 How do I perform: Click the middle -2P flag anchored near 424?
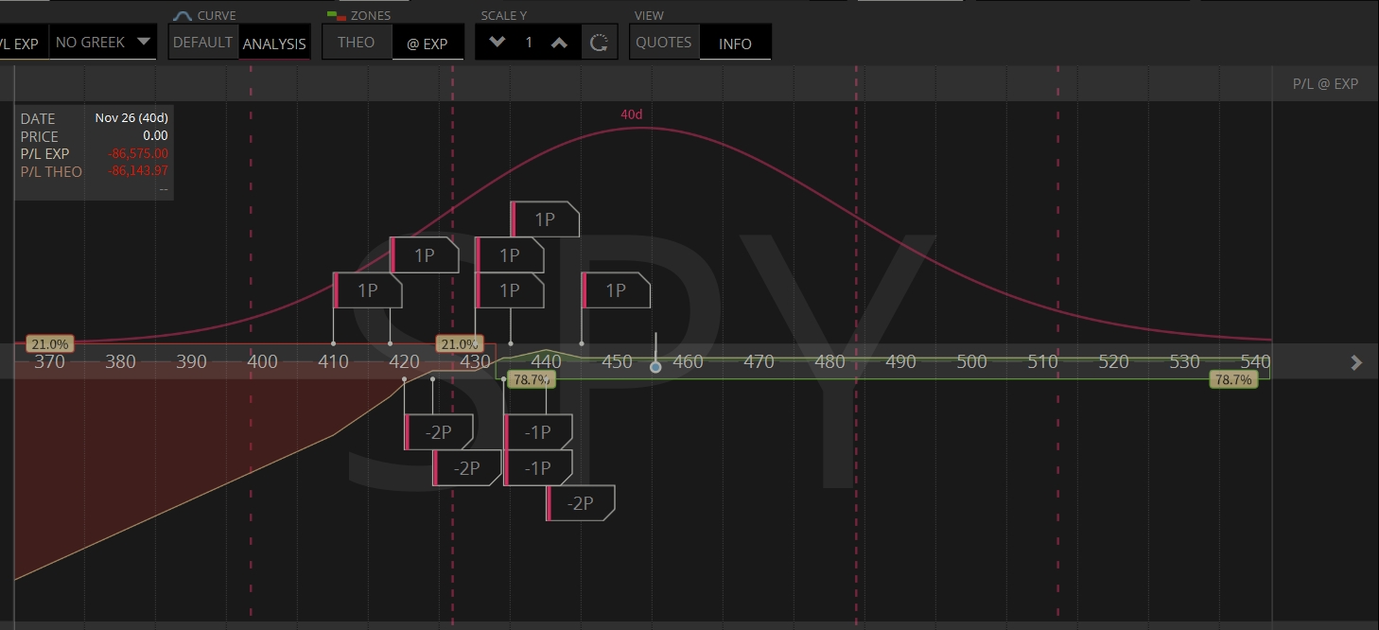pos(466,468)
